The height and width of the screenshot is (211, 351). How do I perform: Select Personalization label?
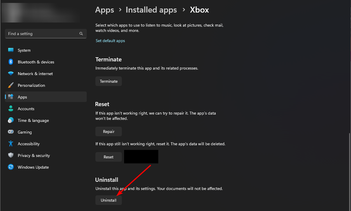point(31,85)
